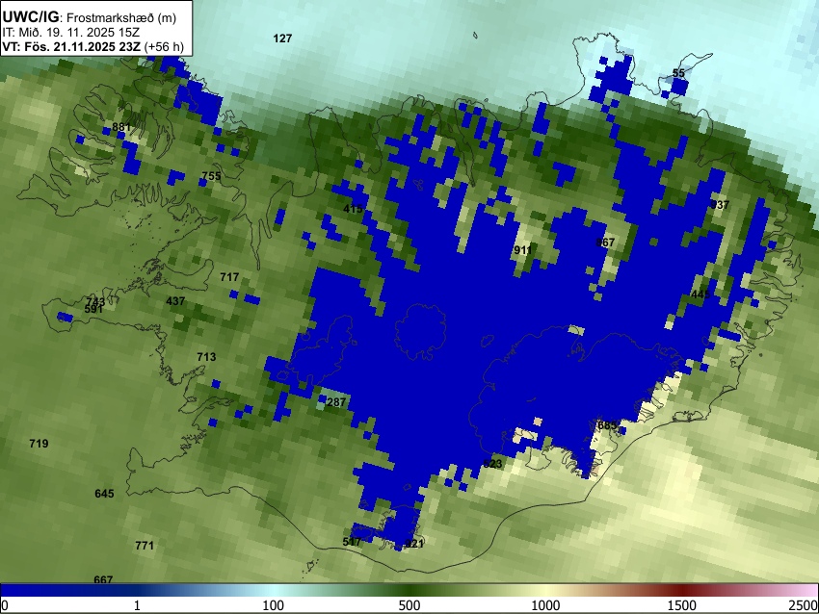Click the station value 287
819x614 pixels.
(x=336, y=402)
